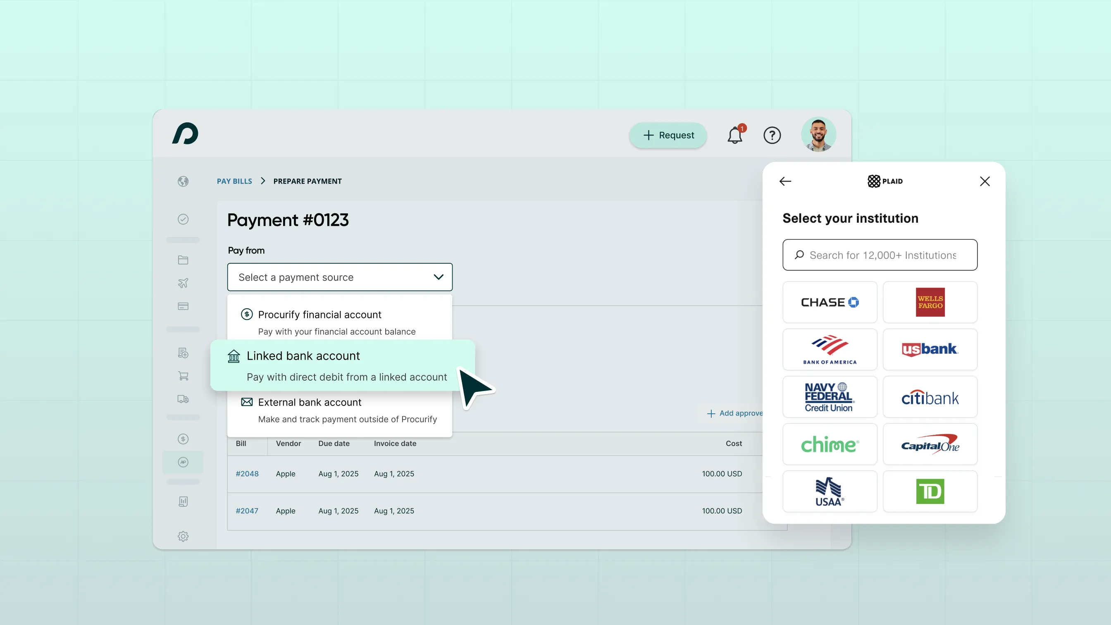
Task: Open the settings gear sidebar icon
Action: tap(183, 536)
